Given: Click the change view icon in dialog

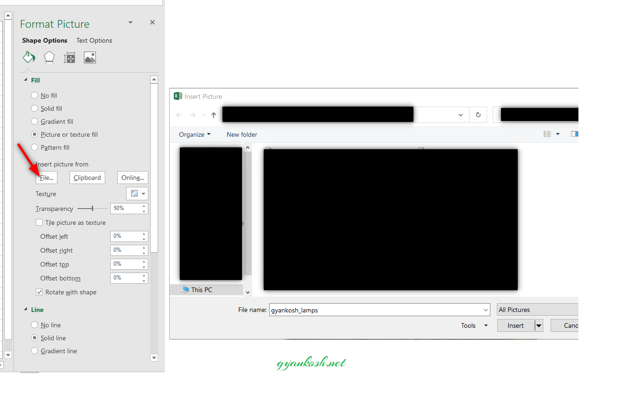Looking at the screenshot, I should click(548, 134).
